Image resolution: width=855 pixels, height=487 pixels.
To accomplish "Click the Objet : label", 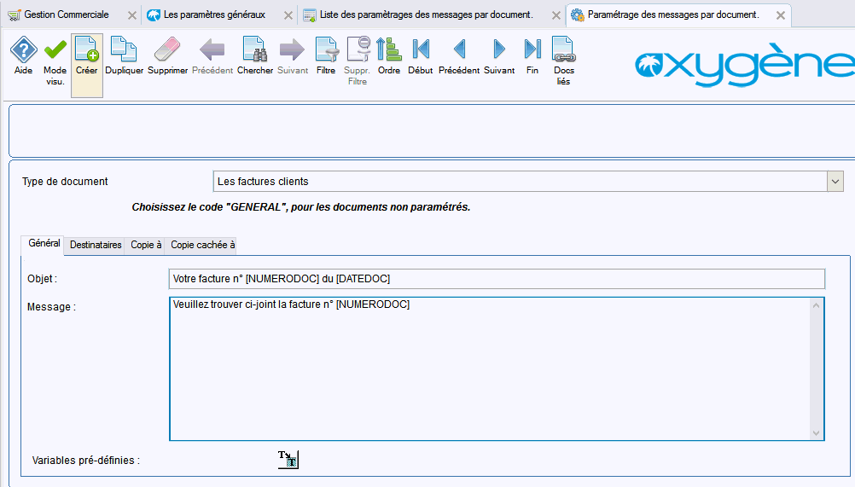I will [x=42, y=279].
